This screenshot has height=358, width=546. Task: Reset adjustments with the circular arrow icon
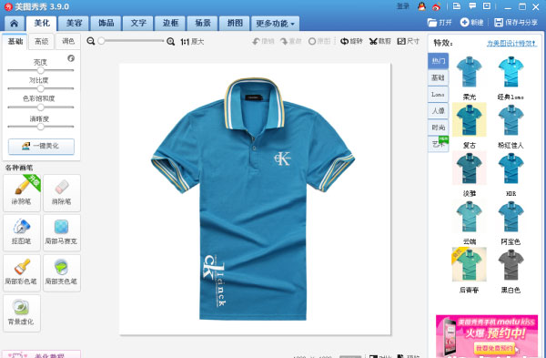pyautogui.click(x=71, y=58)
